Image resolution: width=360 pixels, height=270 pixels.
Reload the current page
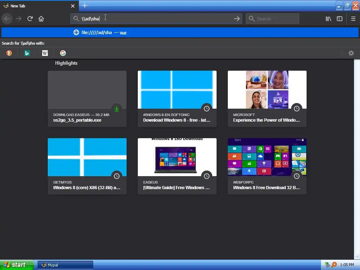pyautogui.click(x=30, y=19)
